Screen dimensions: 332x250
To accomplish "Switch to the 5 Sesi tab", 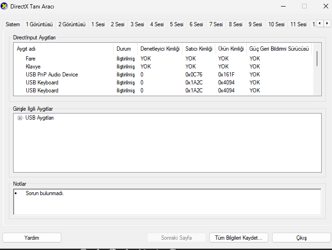I will 177,24.
